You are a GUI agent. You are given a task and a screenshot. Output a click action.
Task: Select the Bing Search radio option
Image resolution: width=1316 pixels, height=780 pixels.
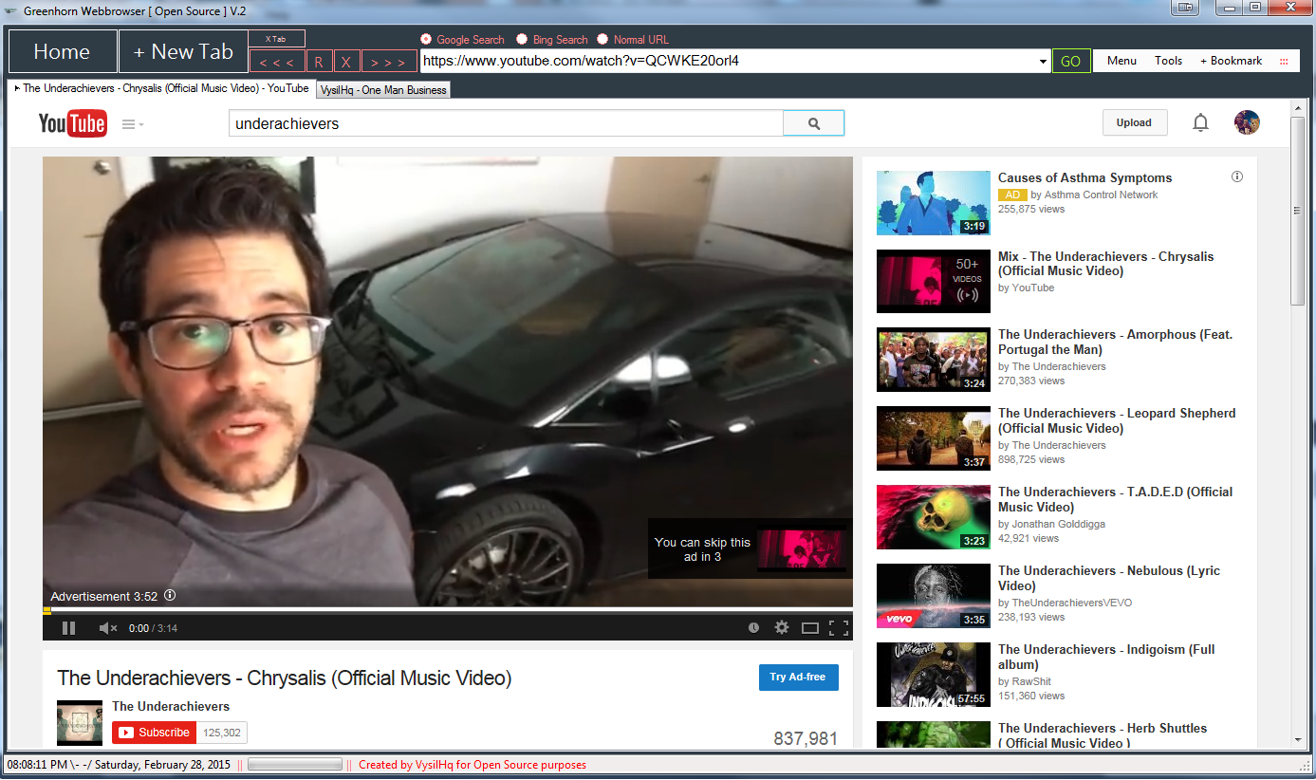pyautogui.click(x=522, y=40)
